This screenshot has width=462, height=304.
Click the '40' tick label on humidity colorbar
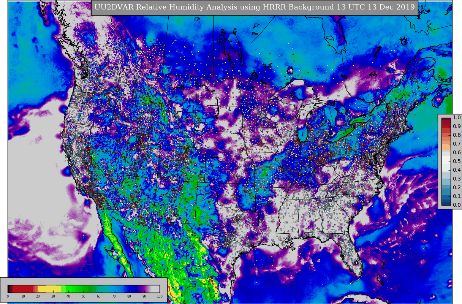tap(68, 296)
